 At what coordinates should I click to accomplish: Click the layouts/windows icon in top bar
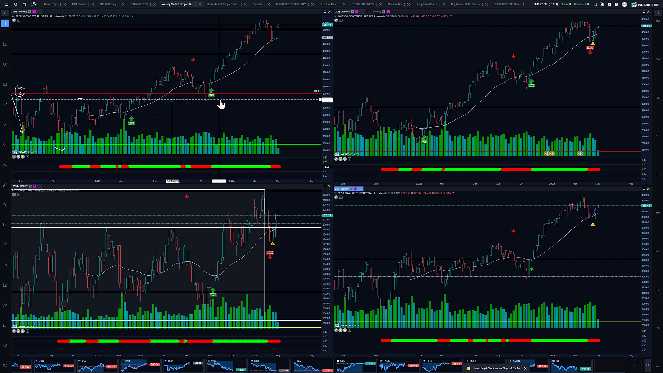(25, 4)
